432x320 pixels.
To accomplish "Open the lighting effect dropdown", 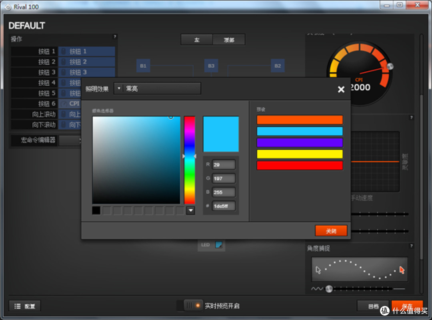I will (157, 89).
